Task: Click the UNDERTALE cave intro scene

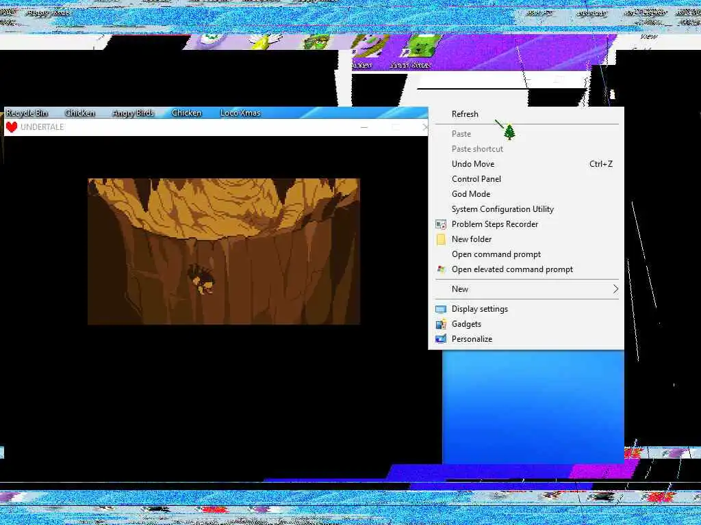Action: (x=224, y=252)
